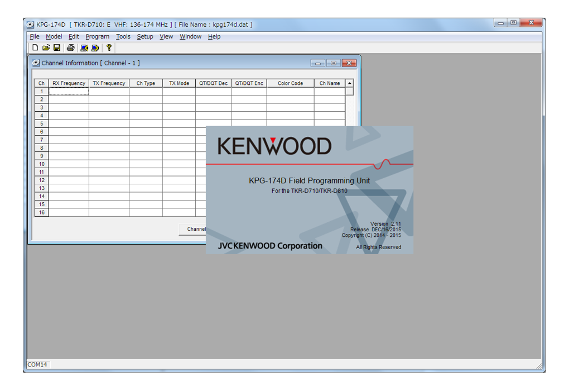569x391 pixels.
Task: Open the Program menu
Action: pos(97,36)
